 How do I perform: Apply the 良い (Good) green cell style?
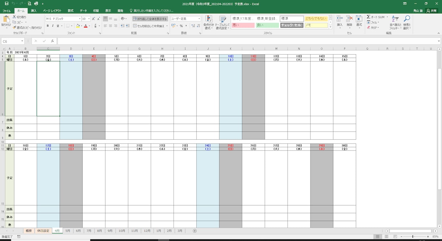pos(267,25)
